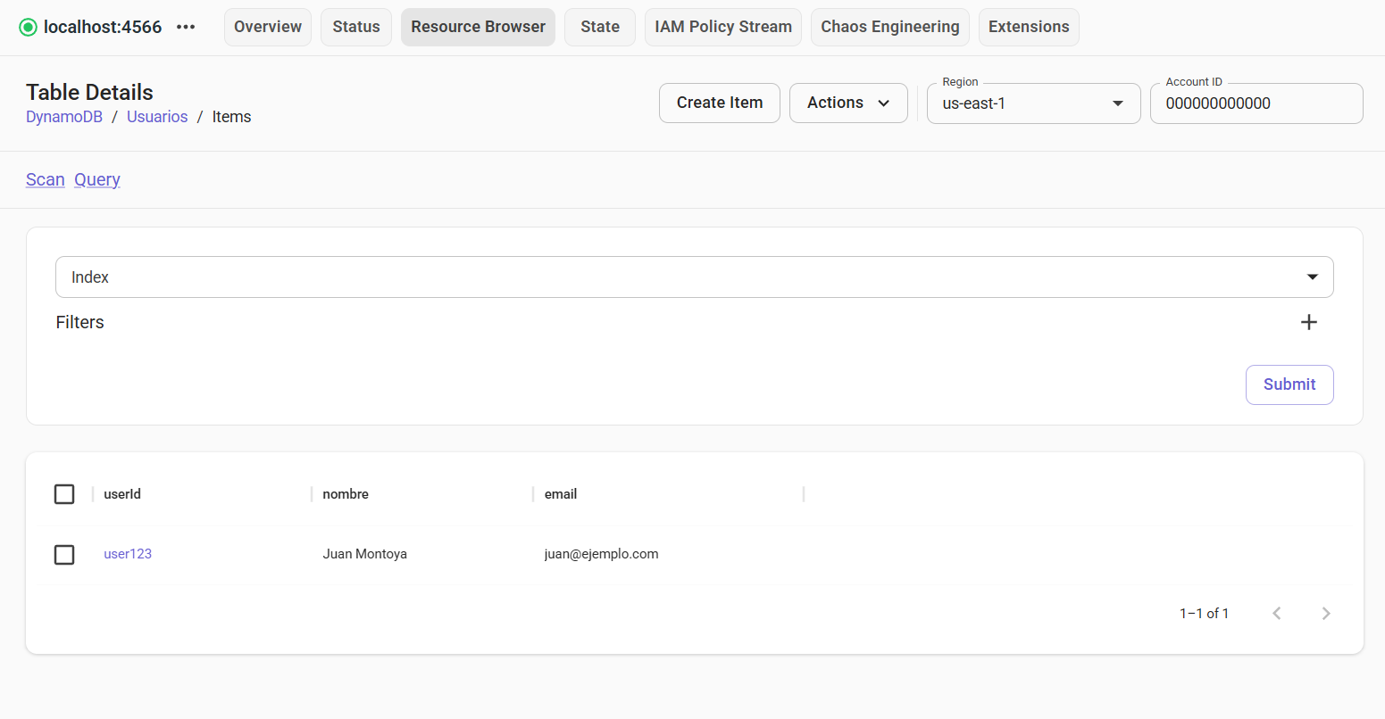Click the previous page chevron in pagination
This screenshot has width=1385, height=719.
click(x=1276, y=613)
